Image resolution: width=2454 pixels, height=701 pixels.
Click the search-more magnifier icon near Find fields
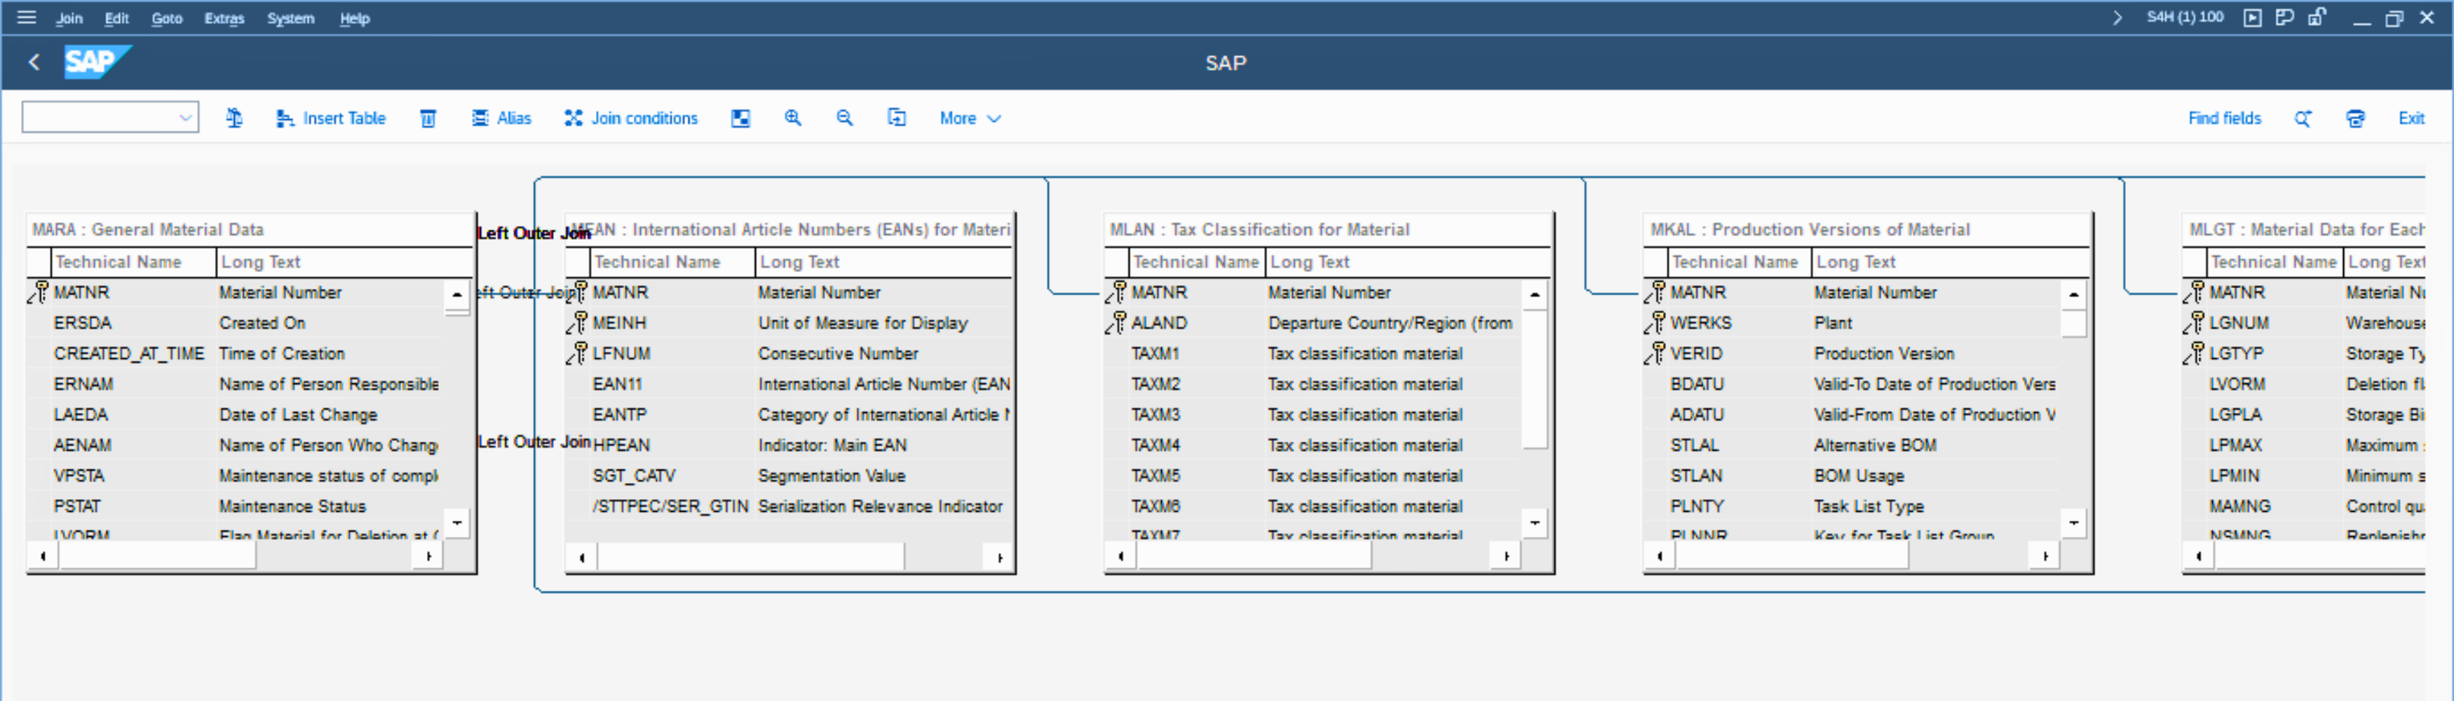[x=2303, y=118]
